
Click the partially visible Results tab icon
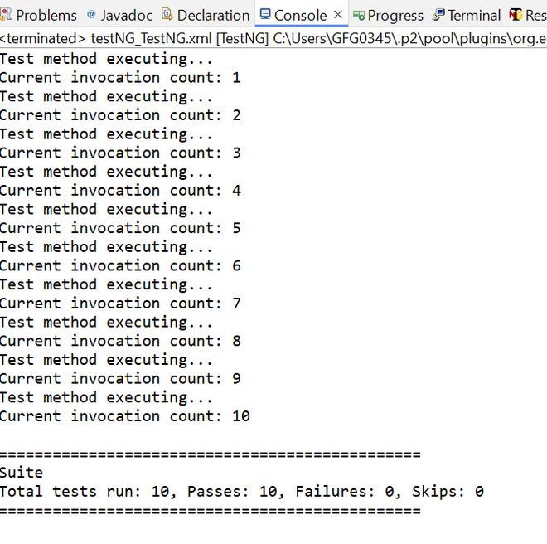coord(516,15)
